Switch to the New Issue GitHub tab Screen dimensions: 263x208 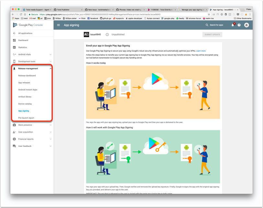tap(99, 10)
